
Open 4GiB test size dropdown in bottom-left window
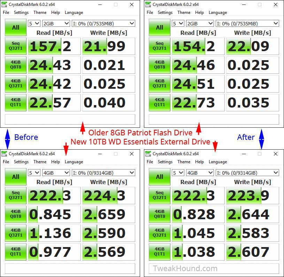point(56,173)
